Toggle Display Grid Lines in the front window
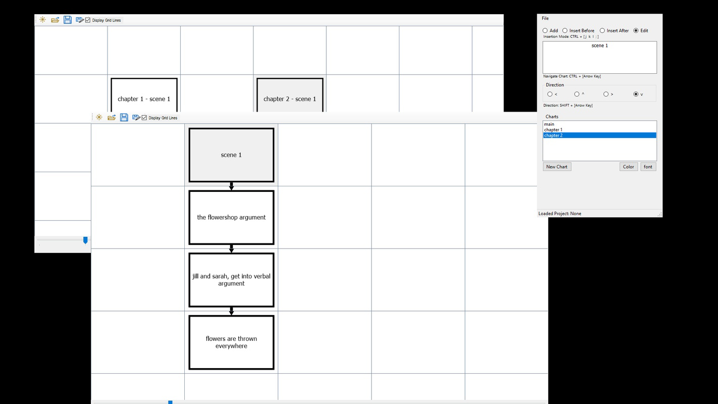The image size is (718, 404). coord(160,118)
